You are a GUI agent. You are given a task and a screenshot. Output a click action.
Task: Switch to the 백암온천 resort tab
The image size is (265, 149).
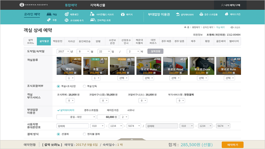point(57,42)
